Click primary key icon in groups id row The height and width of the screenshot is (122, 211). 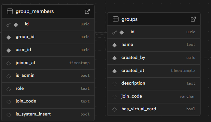click(x=114, y=33)
